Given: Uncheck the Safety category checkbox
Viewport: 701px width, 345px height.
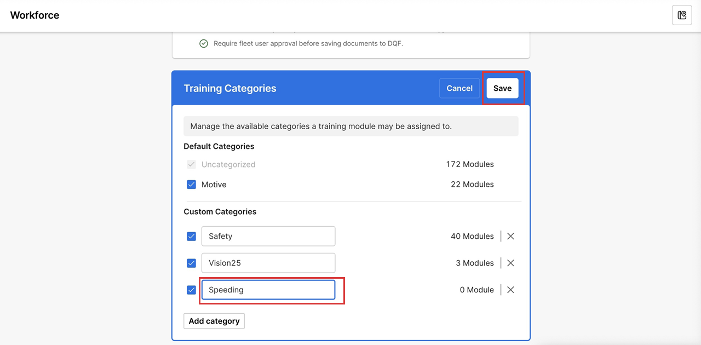Looking at the screenshot, I should [x=191, y=237].
